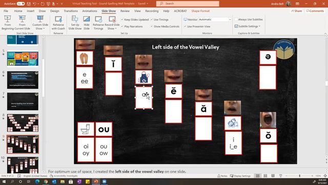Screen dimensions: 328x185
Task: Open the ACROBAT tab
Action: pos(180,11)
